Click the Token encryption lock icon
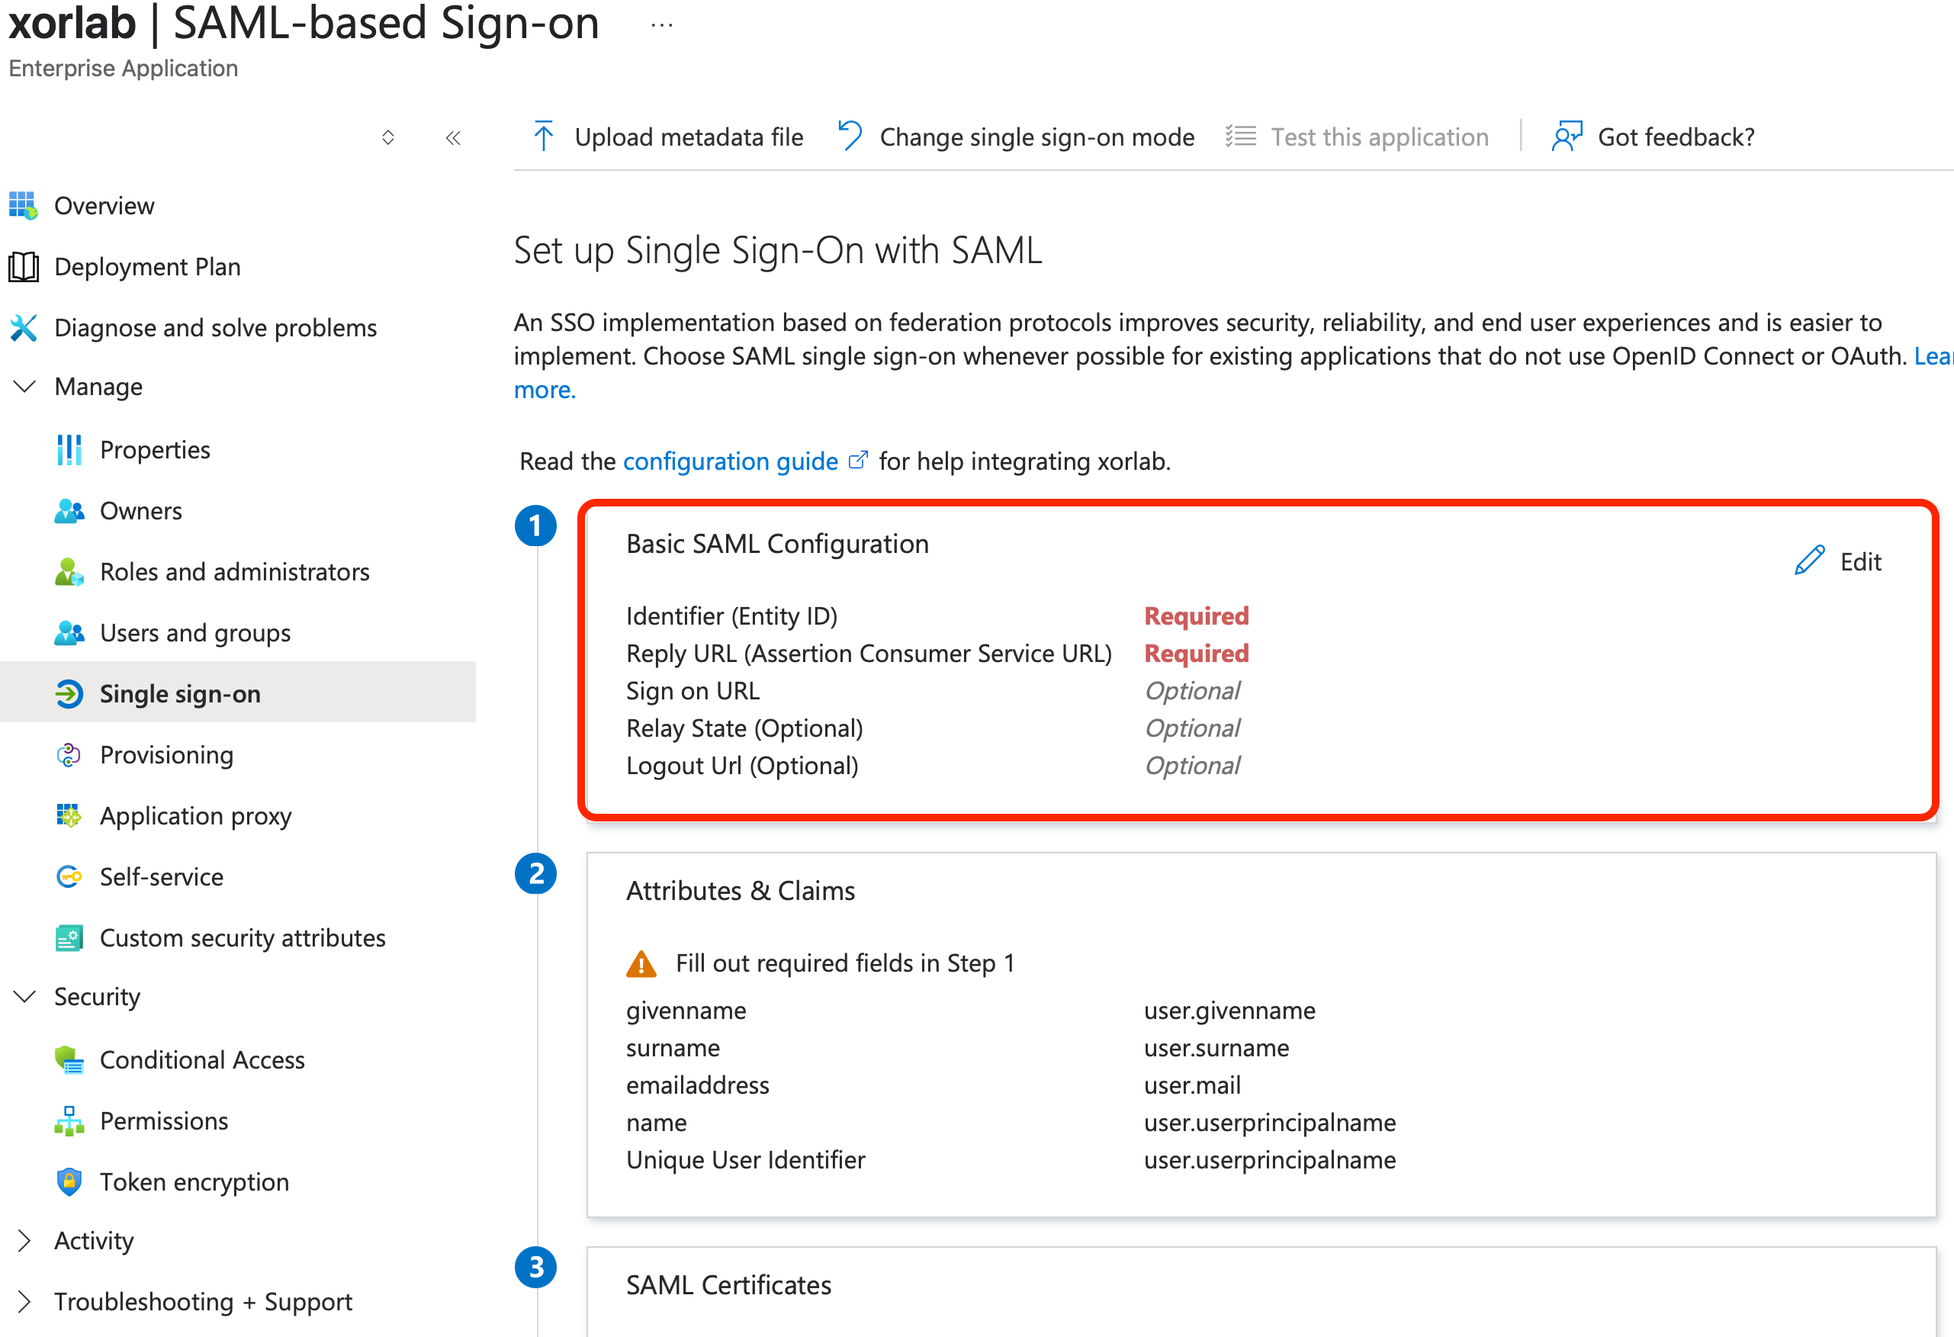This screenshot has height=1337, width=1954. coord(69,1181)
